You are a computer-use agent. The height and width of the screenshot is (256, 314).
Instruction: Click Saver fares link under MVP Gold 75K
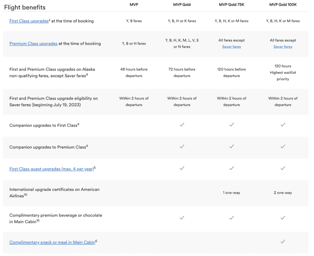pos(232,47)
